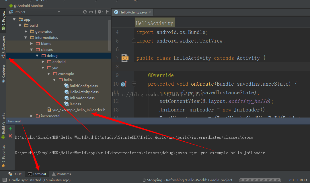Click the Collapse All icon in Project panel
Viewport: 310px width, 183px height.
click(x=91, y=12)
